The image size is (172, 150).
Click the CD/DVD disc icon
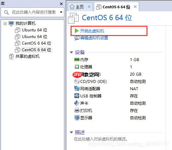77,81
